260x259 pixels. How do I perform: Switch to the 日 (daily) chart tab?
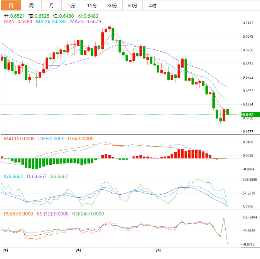pyautogui.click(x=10, y=5)
